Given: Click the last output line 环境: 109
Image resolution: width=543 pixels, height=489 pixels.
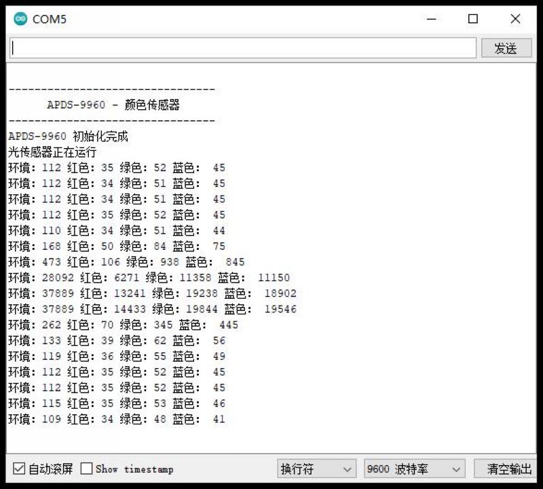Looking at the screenshot, I should (x=116, y=419).
